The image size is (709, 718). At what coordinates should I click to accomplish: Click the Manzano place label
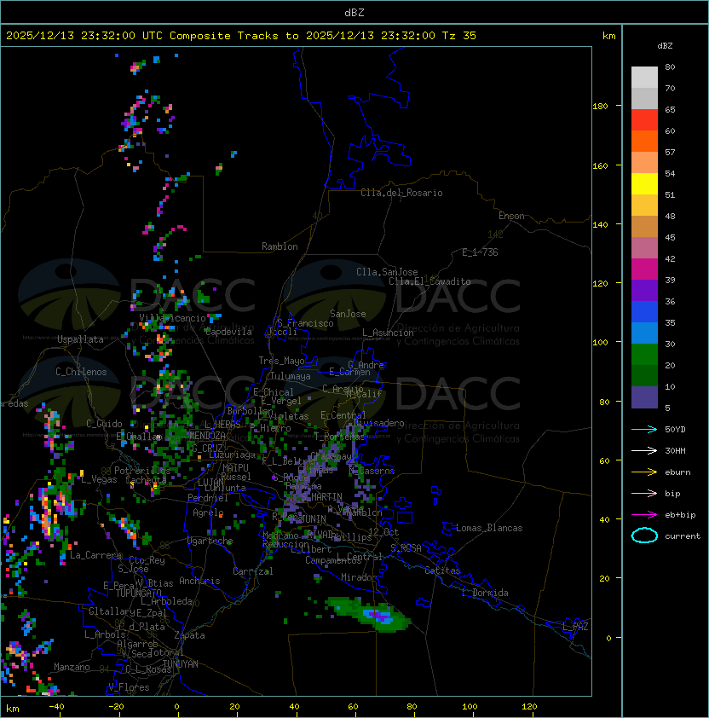[x=72, y=667]
